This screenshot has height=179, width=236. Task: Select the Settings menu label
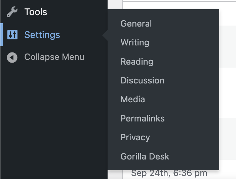pyautogui.click(x=42, y=35)
